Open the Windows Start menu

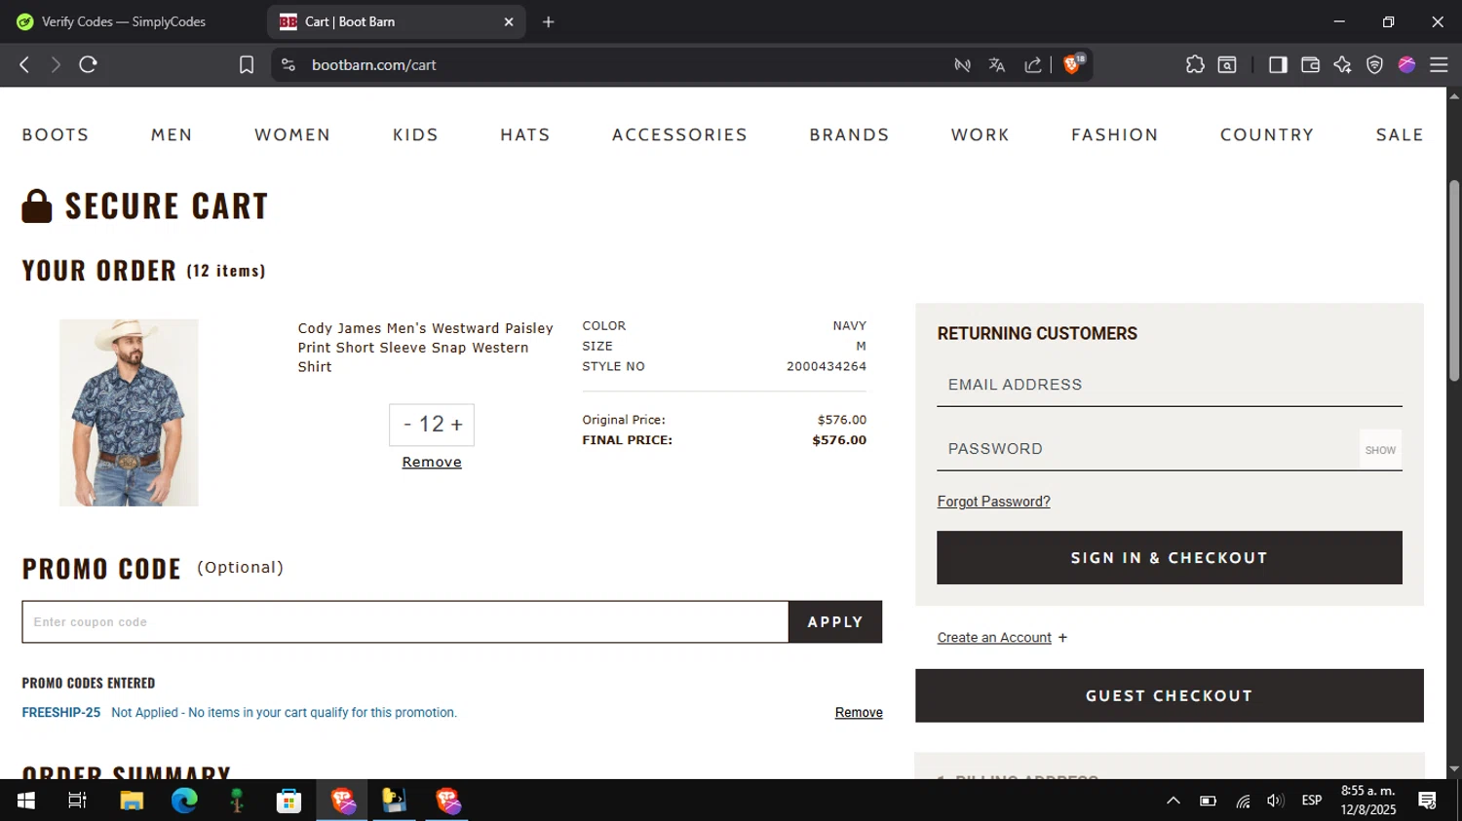coord(26,801)
